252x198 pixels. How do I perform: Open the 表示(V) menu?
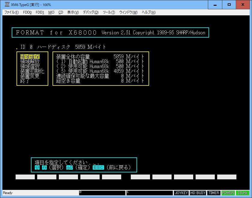click(x=73, y=12)
